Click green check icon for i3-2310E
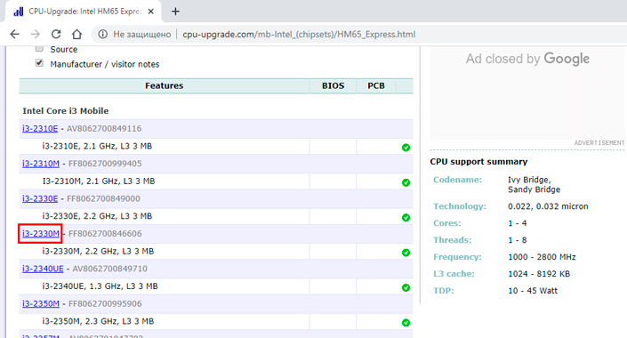 [406, 148]
